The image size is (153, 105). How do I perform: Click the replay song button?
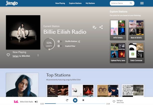click(67, 100)
